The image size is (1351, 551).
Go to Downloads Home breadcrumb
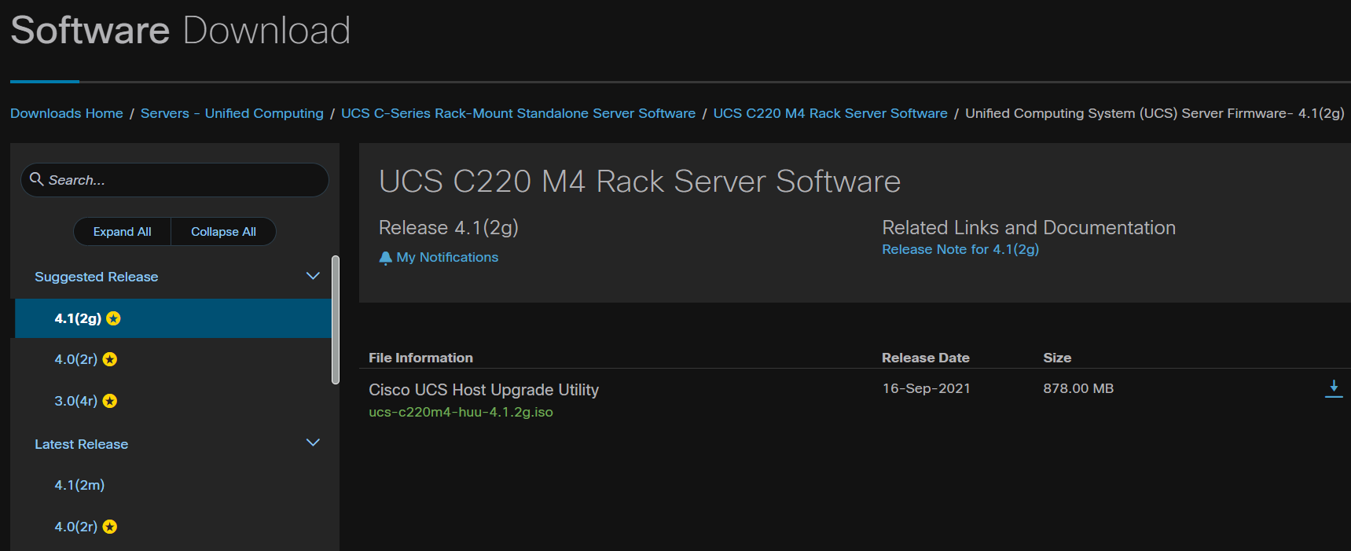67,113
